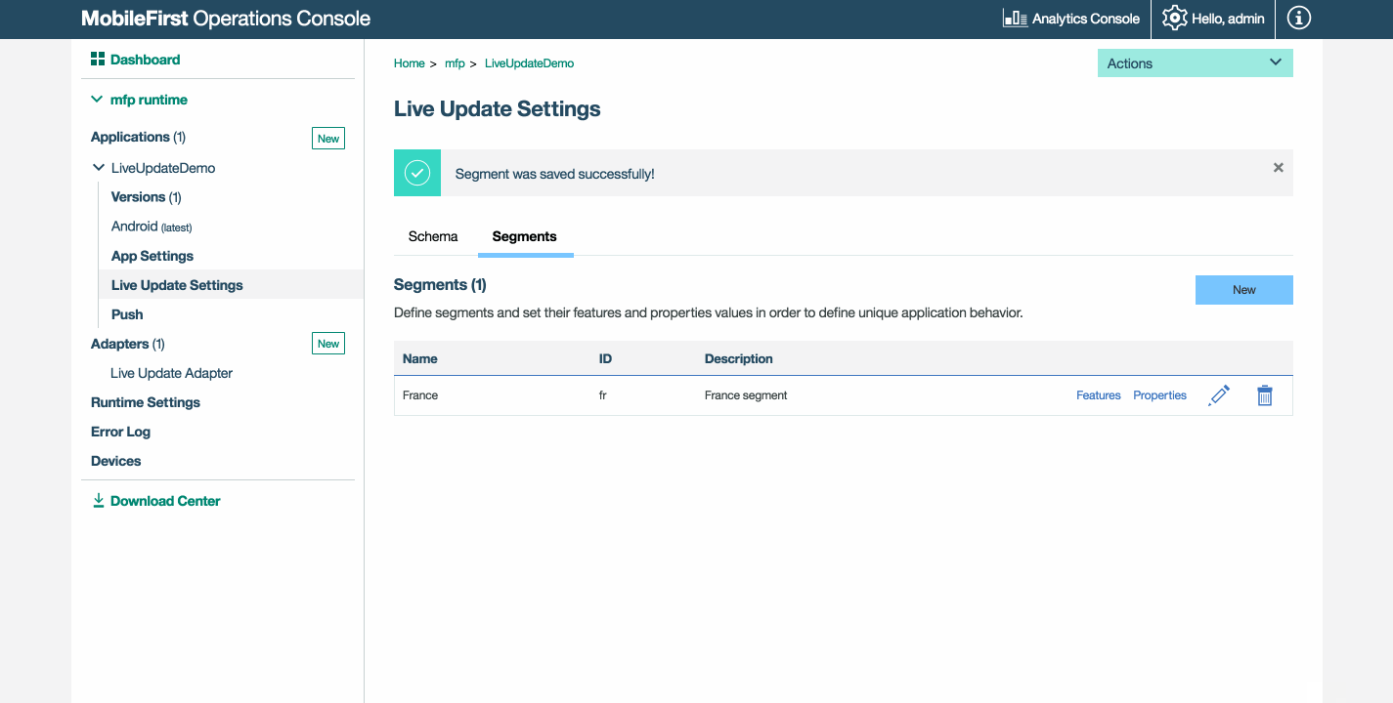Image resolution: width=1393 pixels, height=703 pixels.
Task: Select the Segments tab
Action: coord(525,236)
